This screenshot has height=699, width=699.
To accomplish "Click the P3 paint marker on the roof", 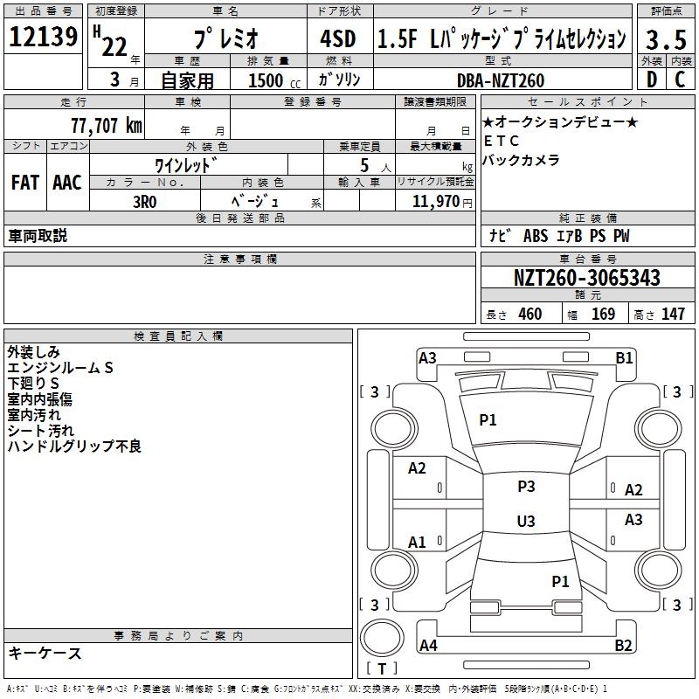I will pyautogui.click(x=526, y=487).
